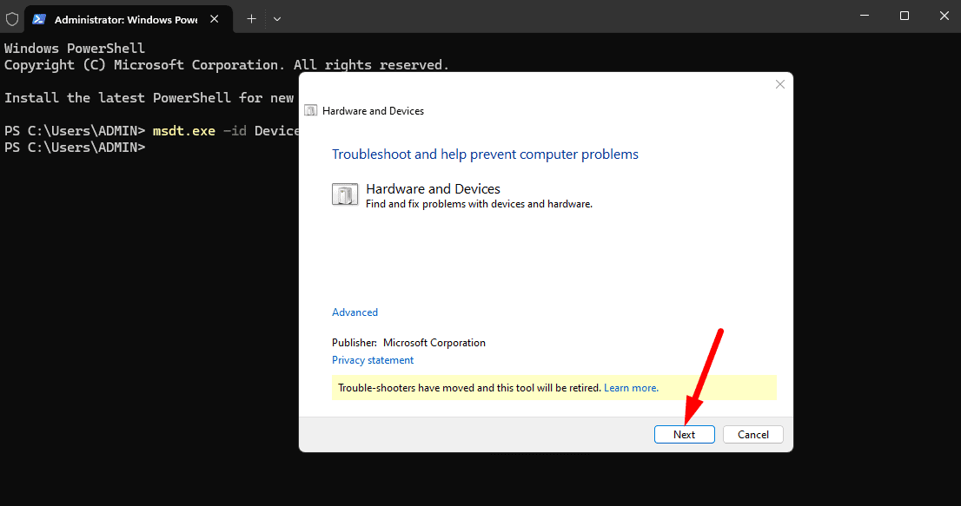961x506 pixels.
Task: Open a new terminal tab with plus
Action: pyautogui.click(x=251, y=19)
